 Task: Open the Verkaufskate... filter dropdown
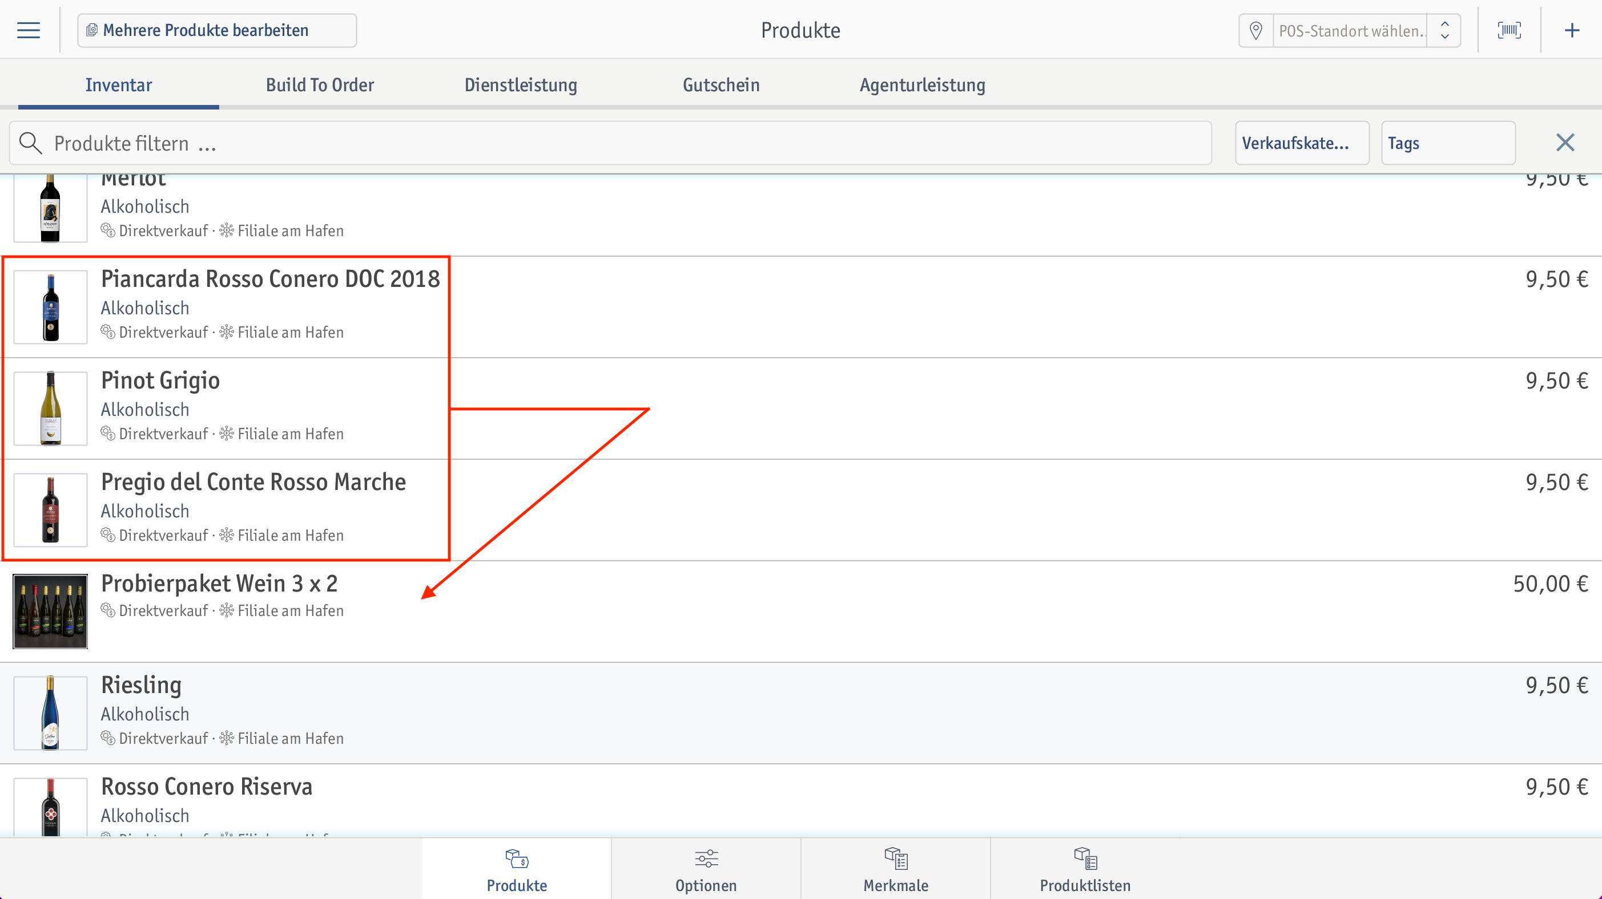click(x=1302, y=143)
